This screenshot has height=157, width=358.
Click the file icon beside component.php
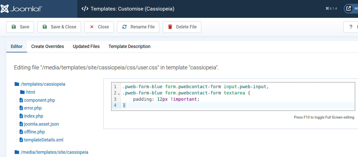coord(21,100)
